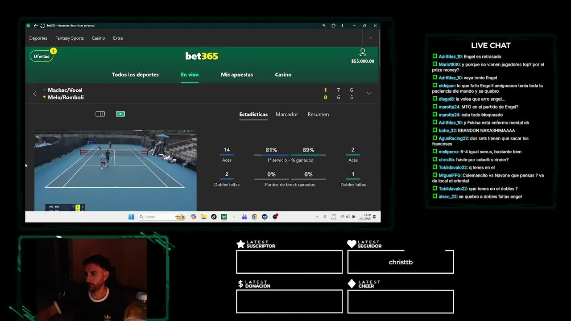
Task: Click the volume icon in the system tray
Action: click(x=348, y=217)
